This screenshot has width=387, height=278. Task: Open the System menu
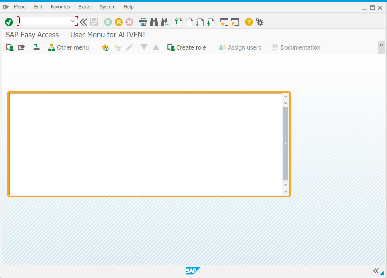point(108,7)
